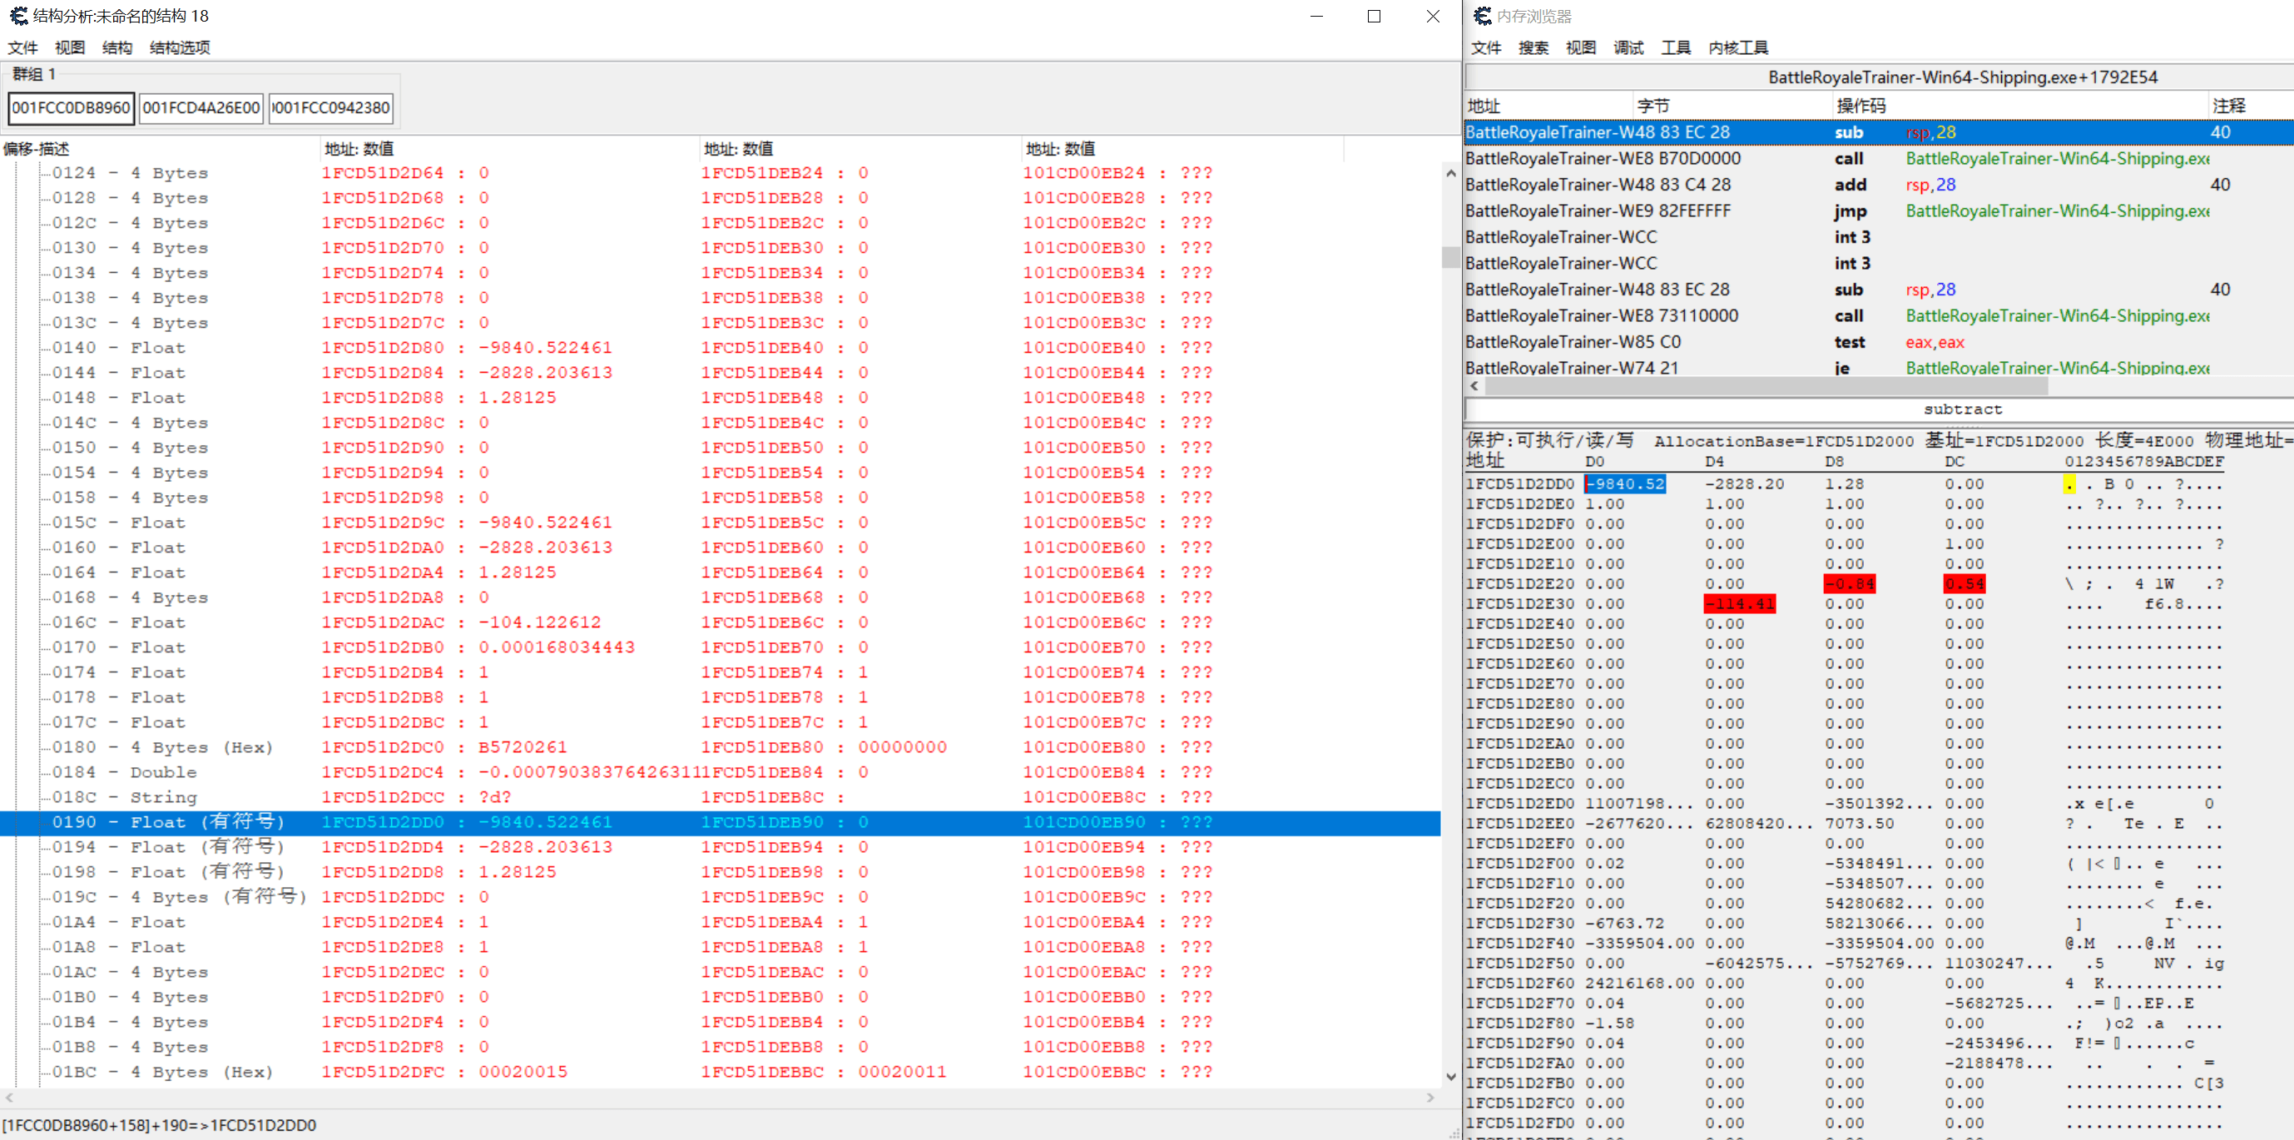Image resolution: width=2294 pixels, height=1140 pixels.
Task: Open 文件 menu in memory browser
Action: 1486,47
